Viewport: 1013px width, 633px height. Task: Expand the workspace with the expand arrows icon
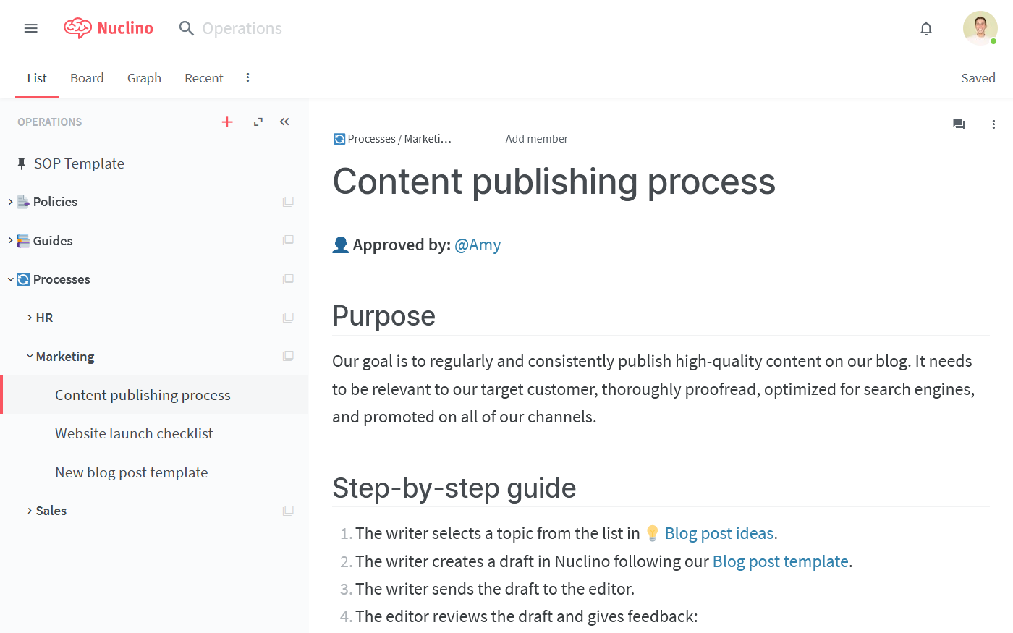tap(258, 122)
